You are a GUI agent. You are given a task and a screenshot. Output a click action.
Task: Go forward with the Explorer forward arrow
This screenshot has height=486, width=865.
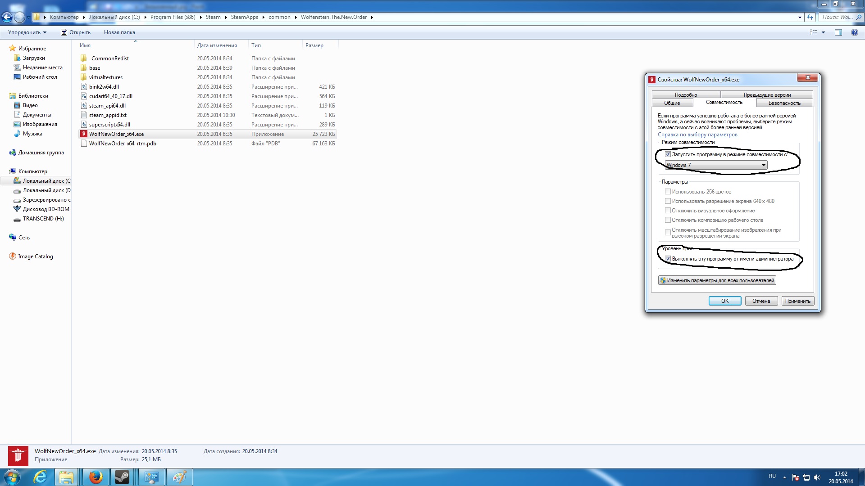point(19,17)
